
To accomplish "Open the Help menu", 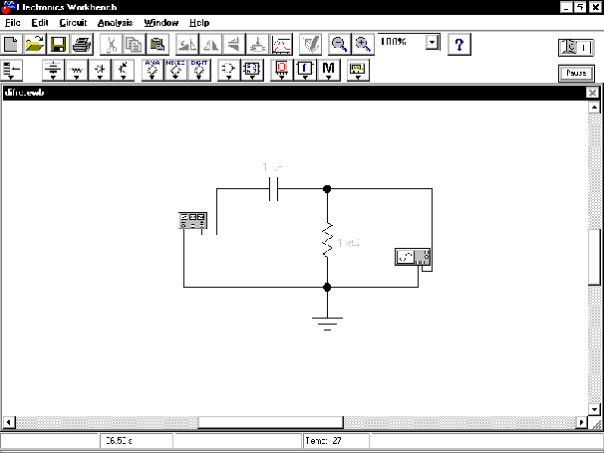I will [199, 23].
